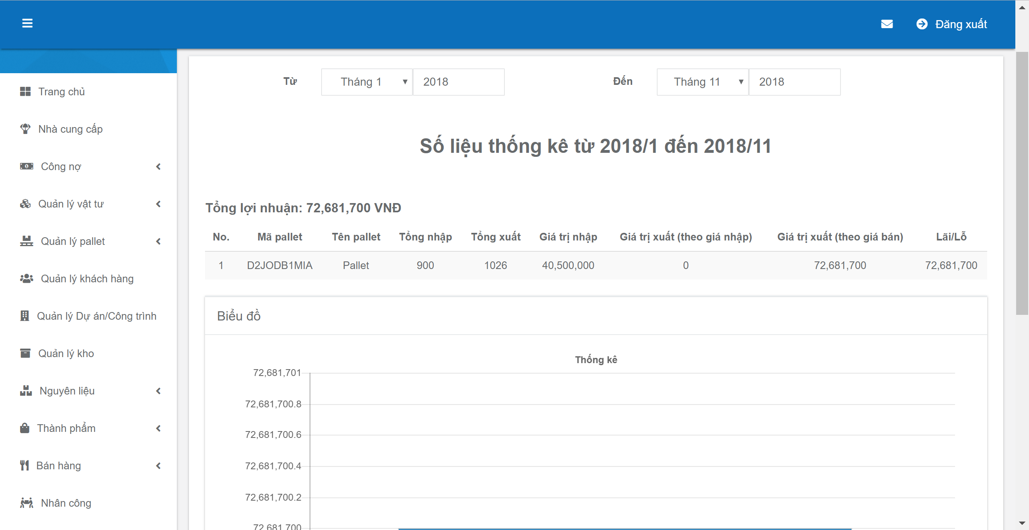1029x530 pixels.
Task: Click the Quản lý kho archive icon
Action: point(25,353)
